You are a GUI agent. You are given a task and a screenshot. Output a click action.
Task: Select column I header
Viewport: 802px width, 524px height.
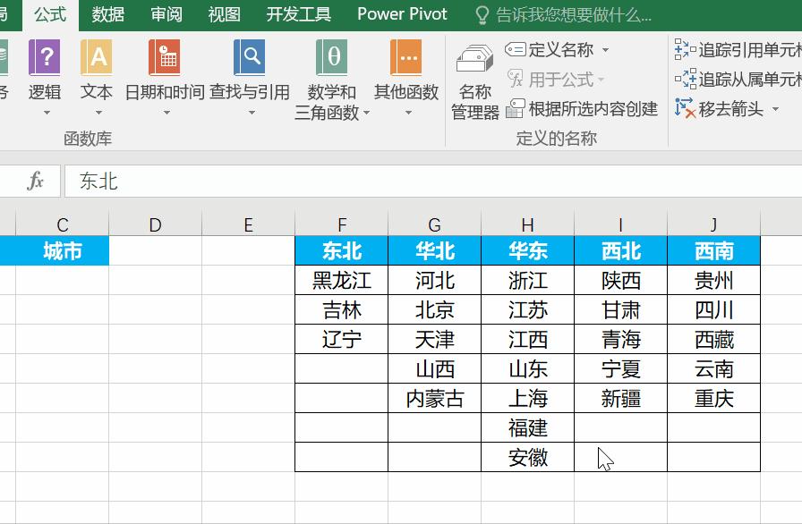click(621, 224)
